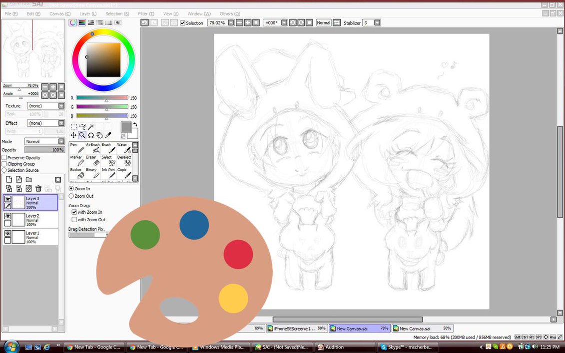Open Skype from the taskbar
Screen dimensions: 565x353
point(409,347)
